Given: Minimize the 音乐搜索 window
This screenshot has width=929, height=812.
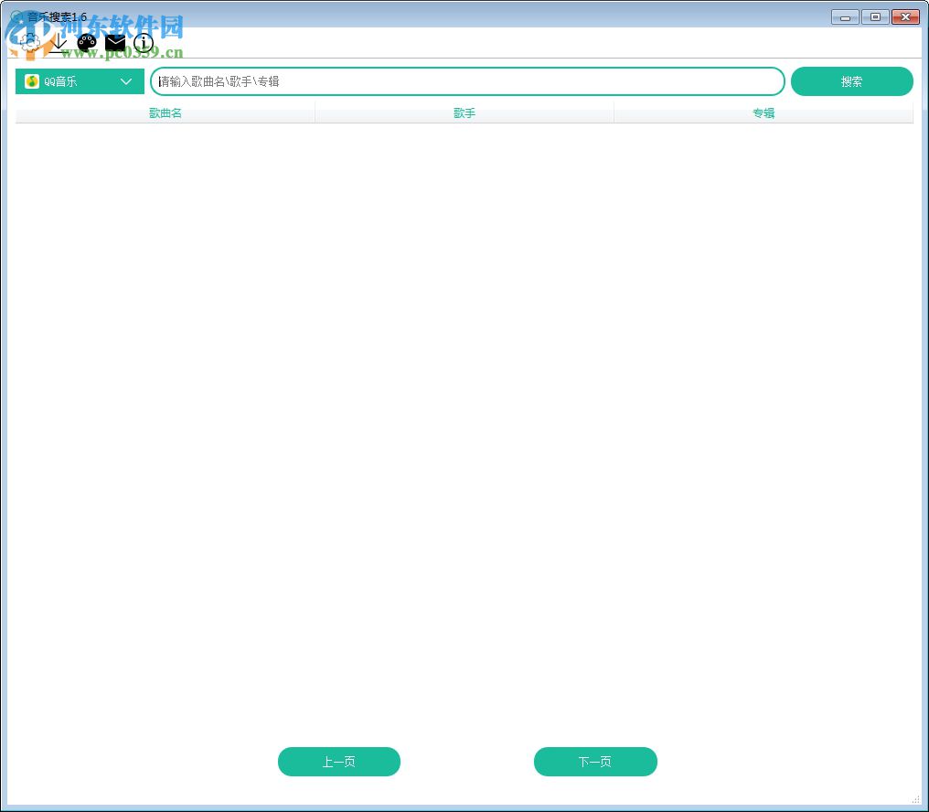Looking at the screenshot, I should (845, 17).
